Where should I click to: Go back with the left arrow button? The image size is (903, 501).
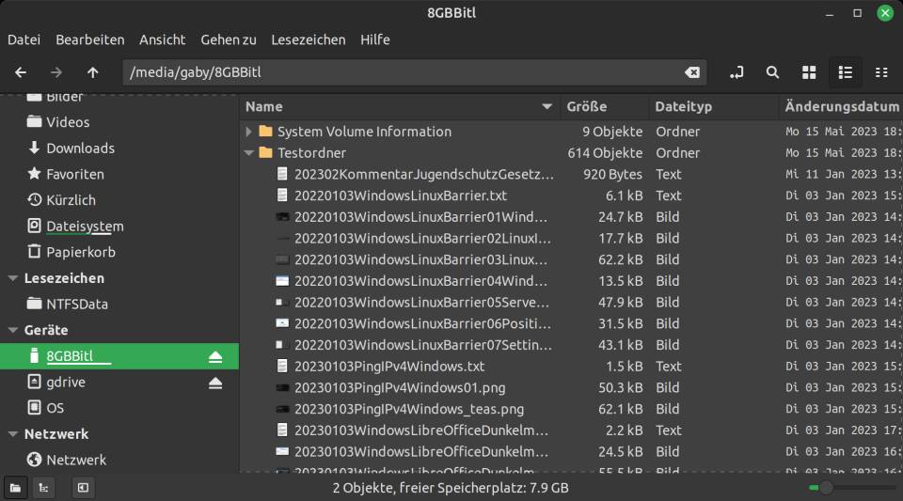pos(21,72)
